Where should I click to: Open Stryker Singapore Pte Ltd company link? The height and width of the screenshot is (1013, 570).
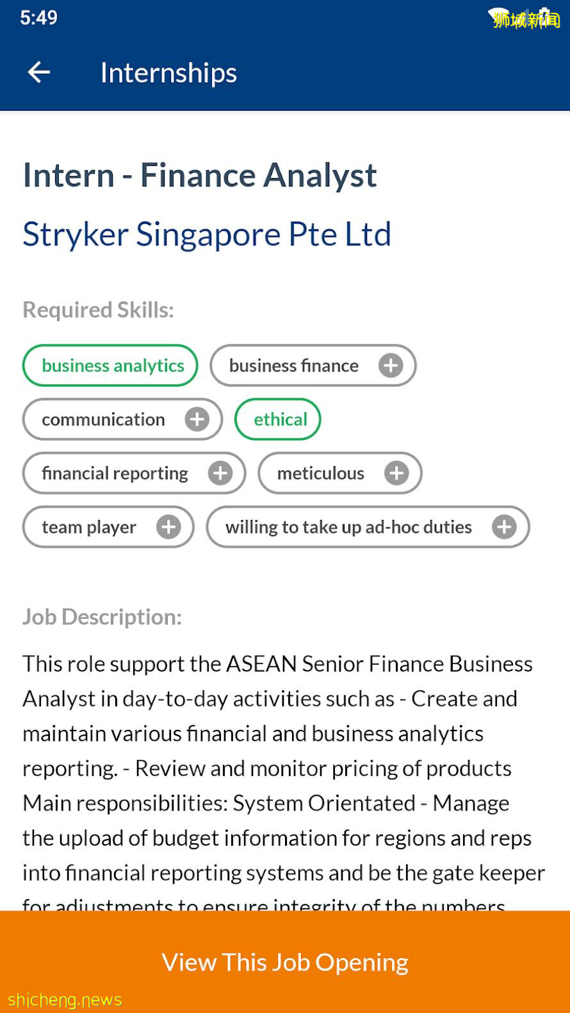point(207,234)
